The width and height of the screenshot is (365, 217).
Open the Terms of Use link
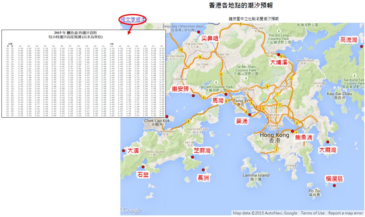(313, 213)
